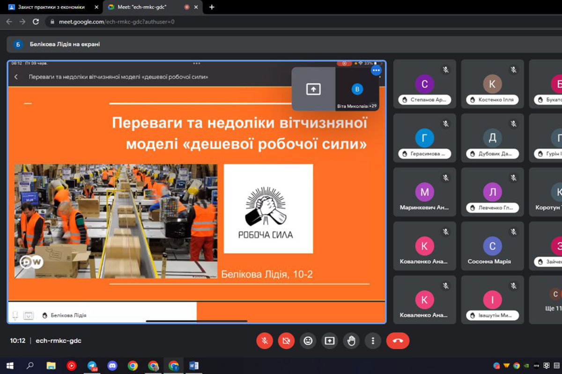This screenshot has width=562, height=374.
Task: Click the muted mic icon on Левченко tile
Action: coord(514,178)
